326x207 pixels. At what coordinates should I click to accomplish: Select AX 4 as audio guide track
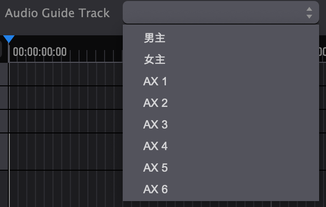(221, 146)
